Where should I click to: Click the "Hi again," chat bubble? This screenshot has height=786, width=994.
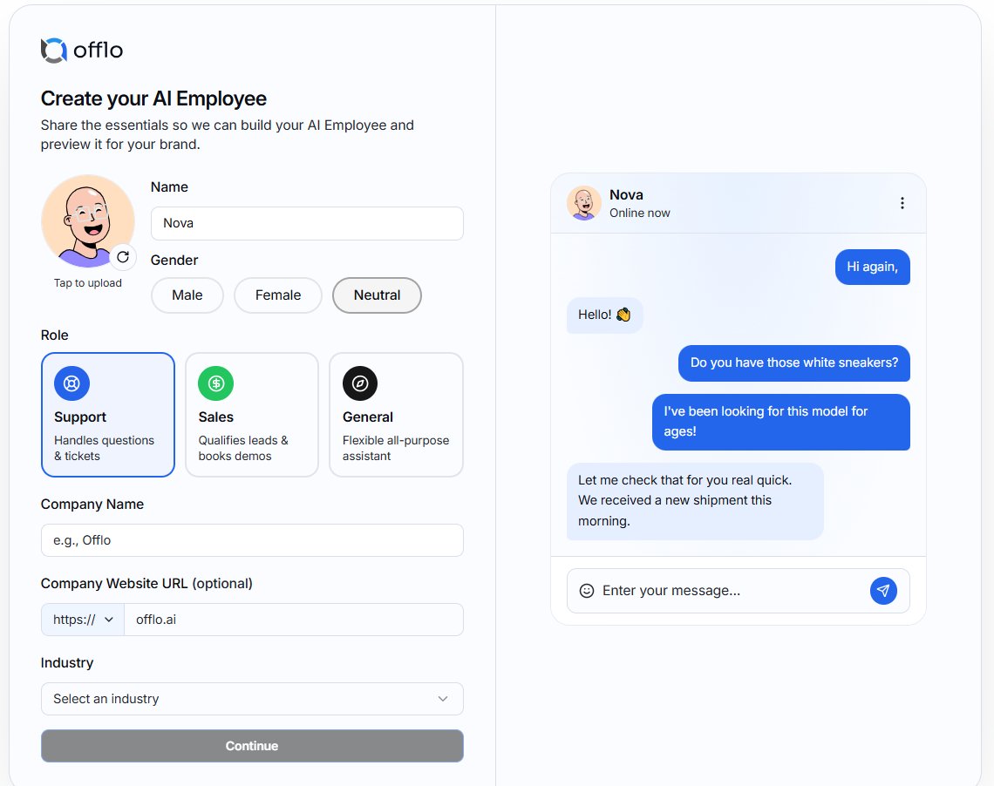pos(872,268)
